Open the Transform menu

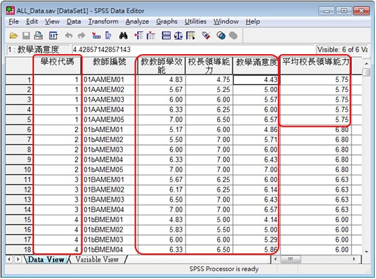pos(104,22)
